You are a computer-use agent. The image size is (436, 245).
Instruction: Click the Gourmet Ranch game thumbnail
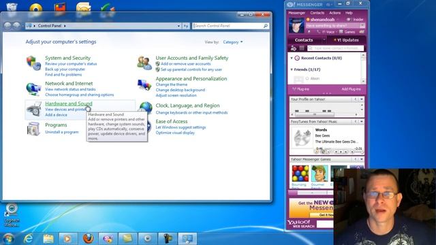tap(320, 174)
